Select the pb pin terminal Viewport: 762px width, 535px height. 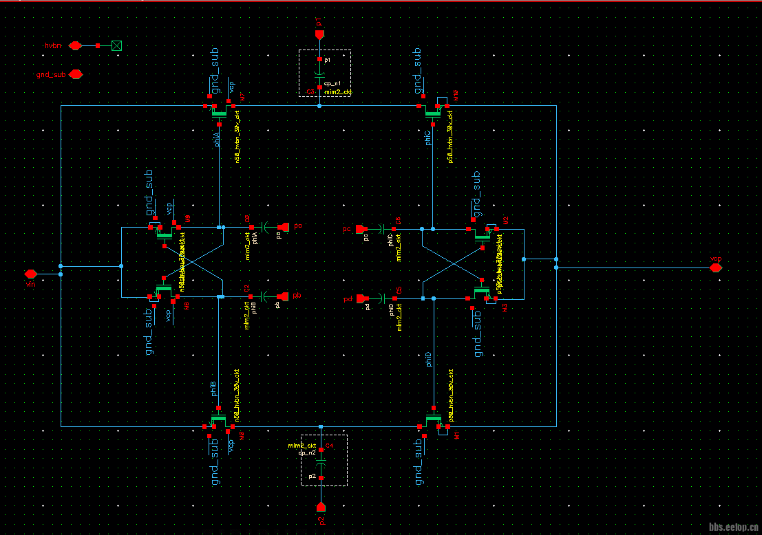(x=284, y=297)
